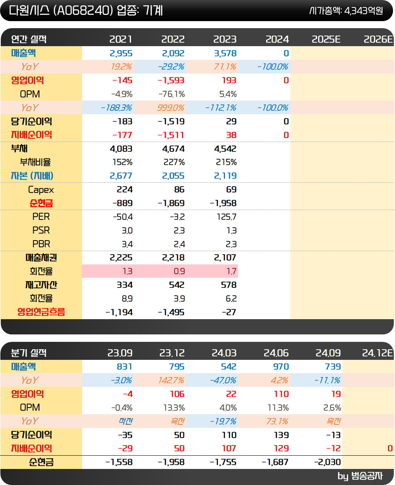Select the sales YoY cell -29.2%
Image resolution: width=395 pixels, height=485 pixels.
[171, 67]
